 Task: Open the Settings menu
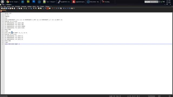click(29, 6)
